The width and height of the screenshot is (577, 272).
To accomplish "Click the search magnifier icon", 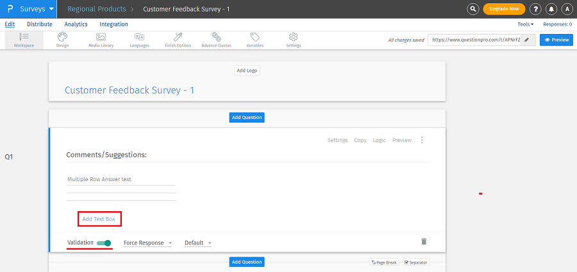I will point(473,9).
